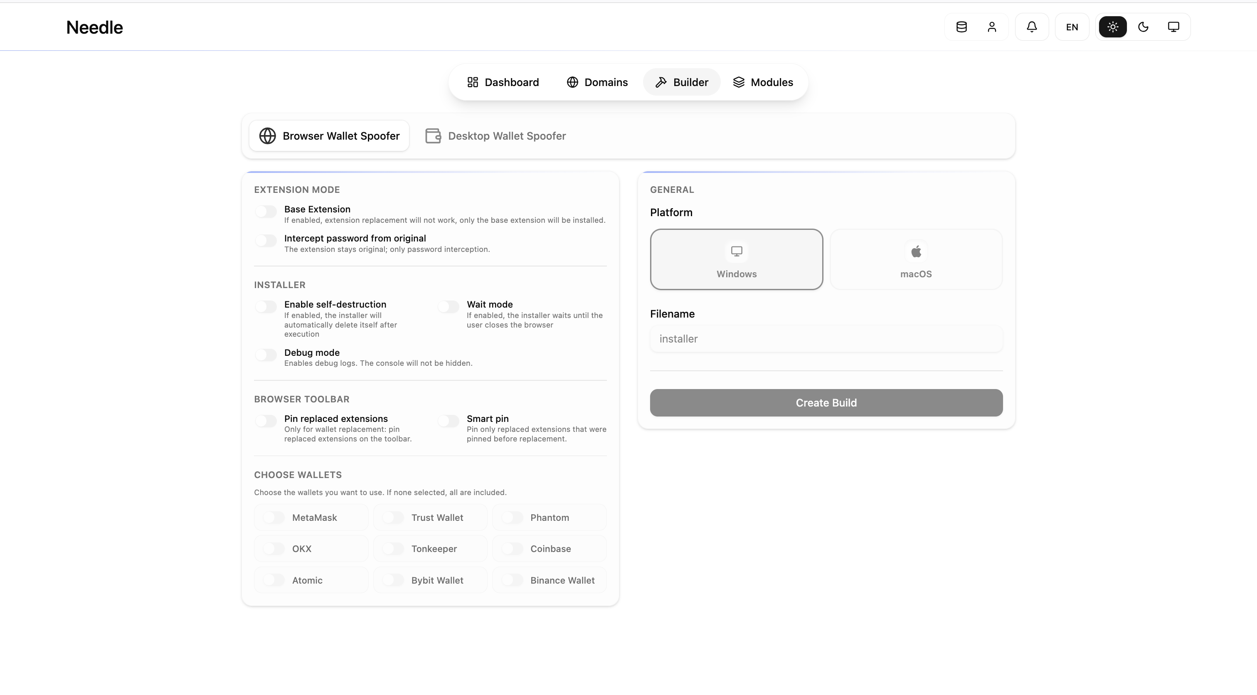Enable Smart pin toggle
The height and width of the screenshot is (695, 1257).
(449, 421)
